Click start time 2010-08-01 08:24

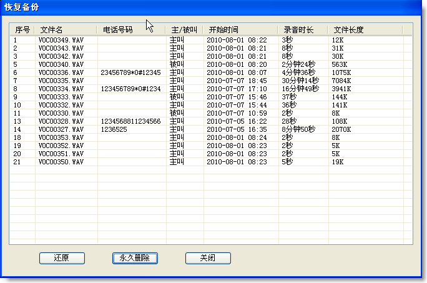(237, 137)
